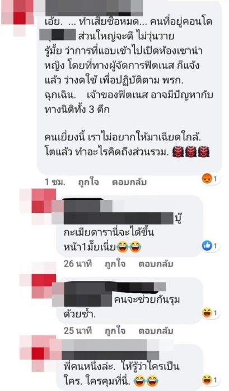Click the blurred name of the last commenter
The height and width of the screenshot is (391, 229).
click(x=110, y=349)
